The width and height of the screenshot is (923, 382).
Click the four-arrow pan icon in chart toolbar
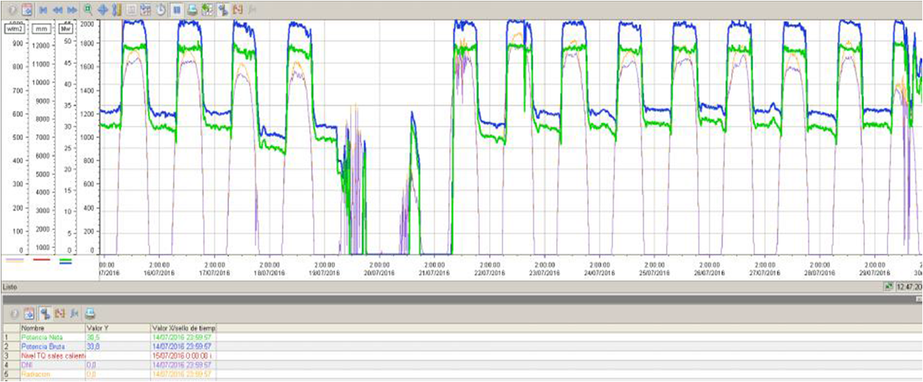click(102, 10)
